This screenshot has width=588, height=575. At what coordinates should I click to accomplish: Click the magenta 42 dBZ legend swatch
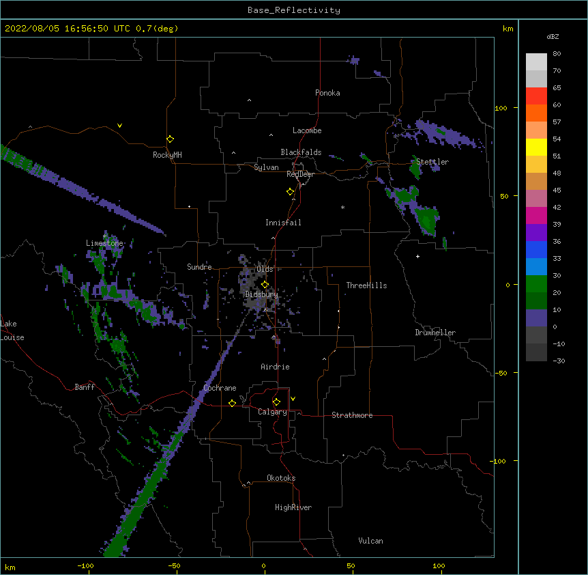(x=536, y=215)
